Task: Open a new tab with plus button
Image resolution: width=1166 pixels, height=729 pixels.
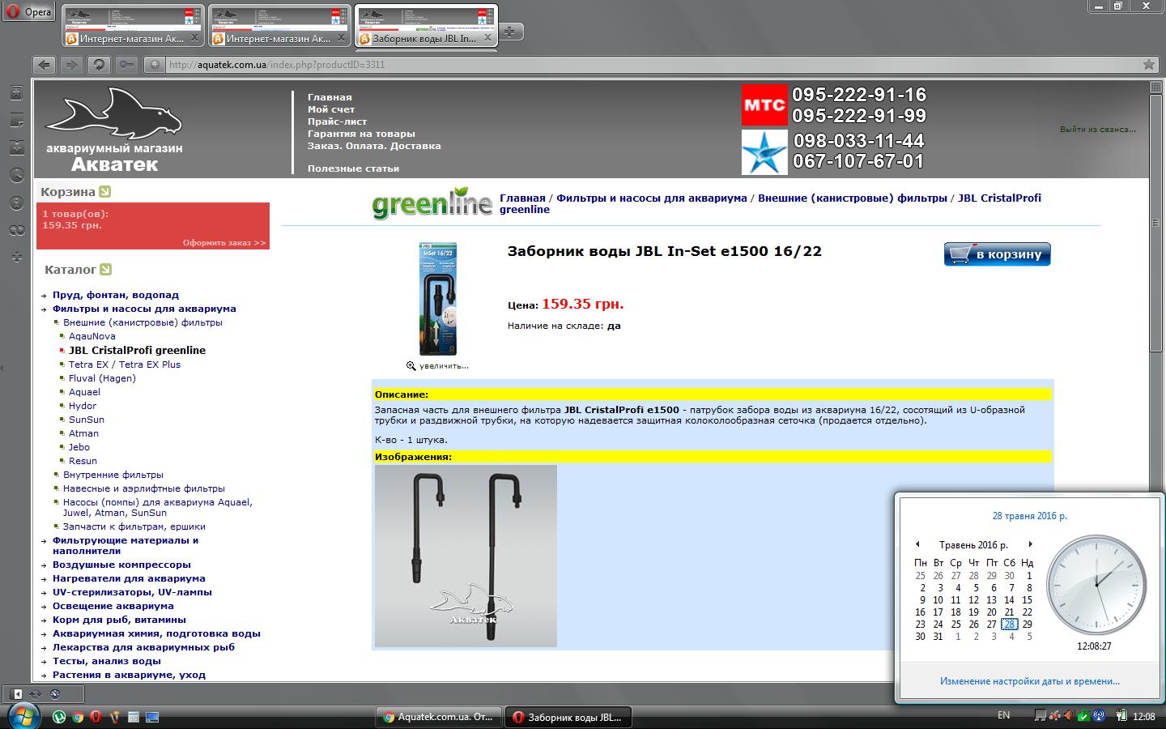Action: (509, 32)
